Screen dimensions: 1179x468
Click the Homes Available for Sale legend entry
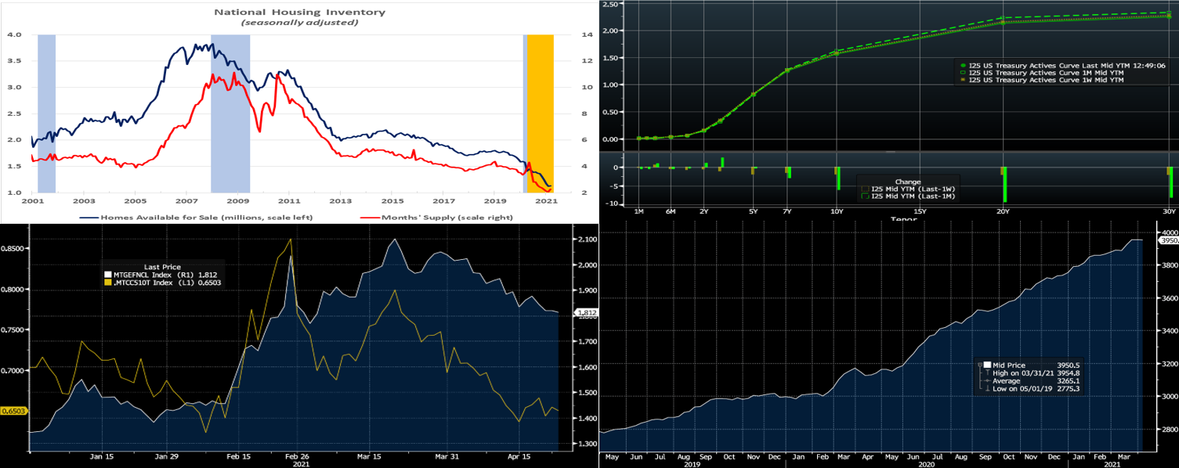(196, 217)
